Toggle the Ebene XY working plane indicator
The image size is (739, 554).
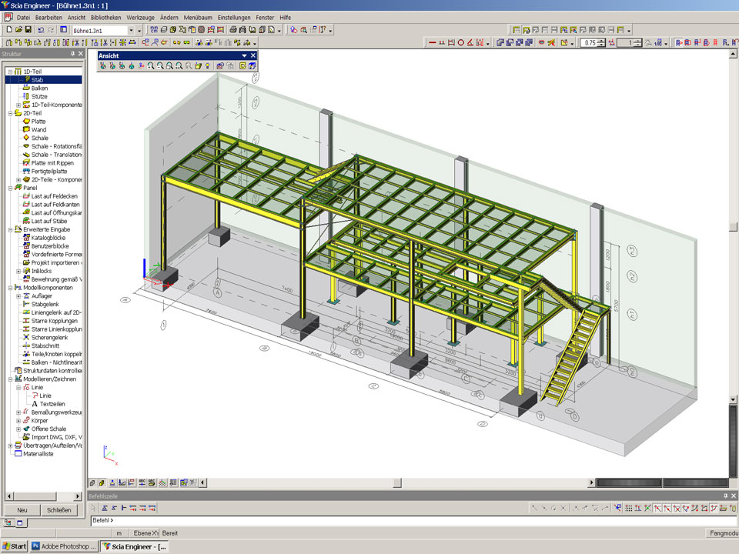click(145, 533)
